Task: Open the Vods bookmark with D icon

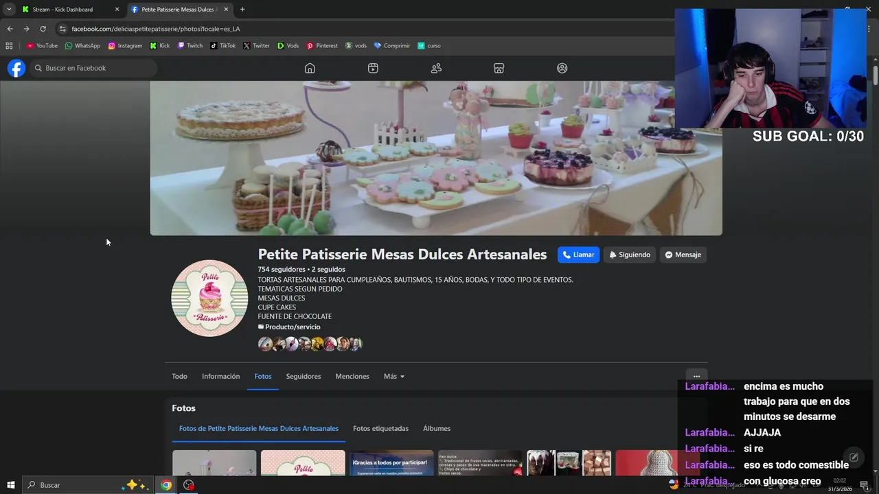Action: point(288,46)
